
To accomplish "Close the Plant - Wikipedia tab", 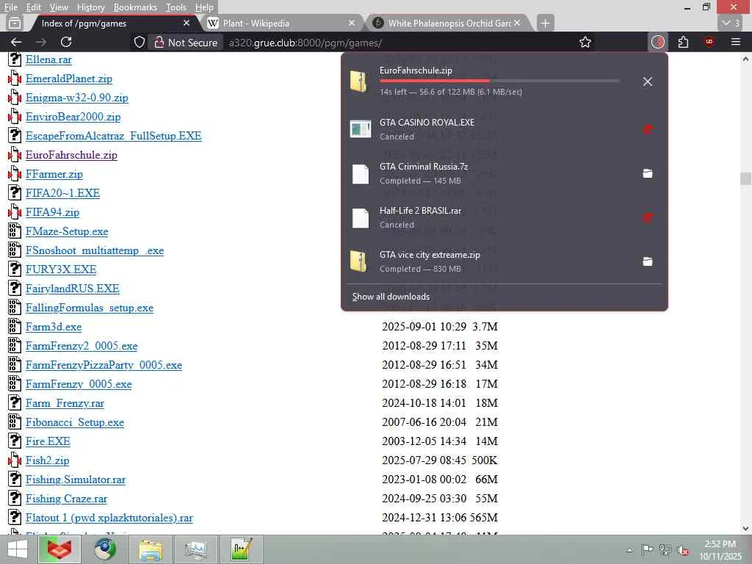I will tap(352, 23).
